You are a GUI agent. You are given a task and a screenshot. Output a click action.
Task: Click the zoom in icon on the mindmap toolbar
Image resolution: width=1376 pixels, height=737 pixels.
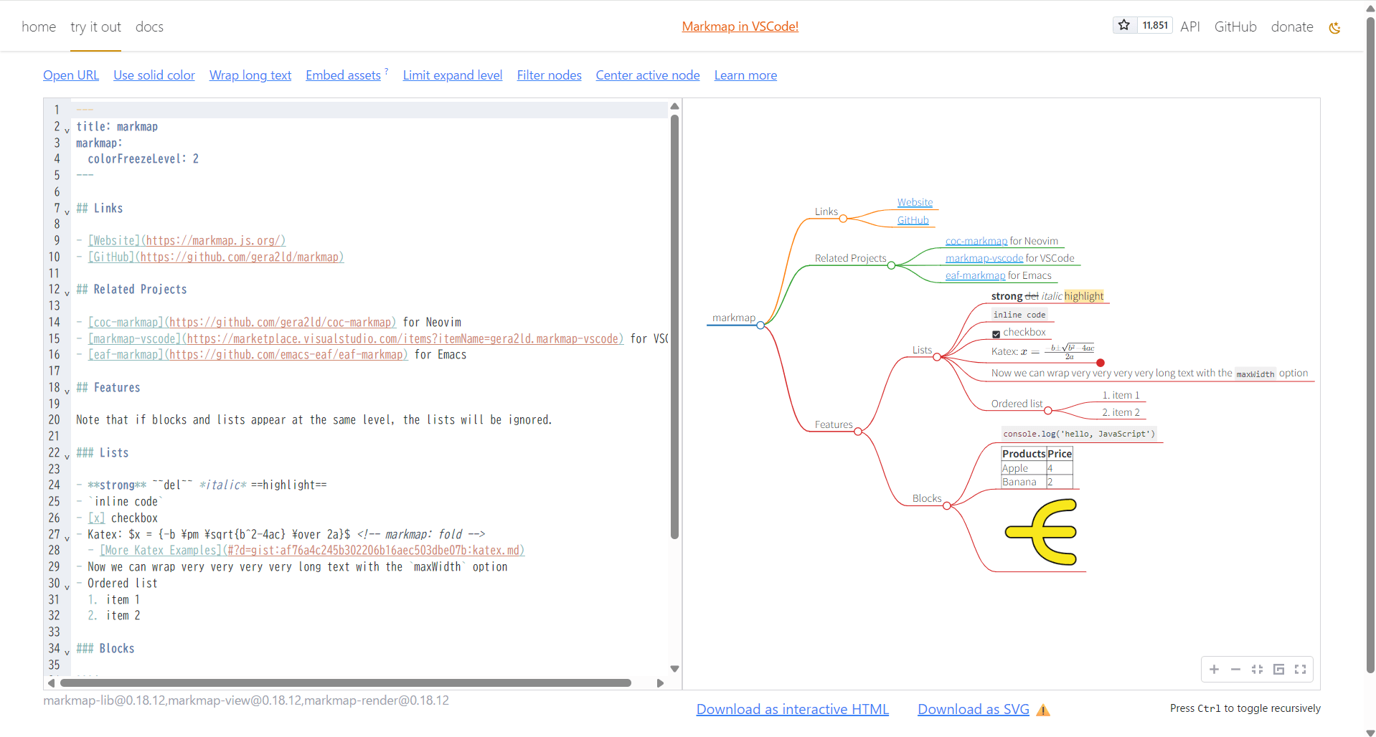pyautogui.click(x=1214, y=669)
